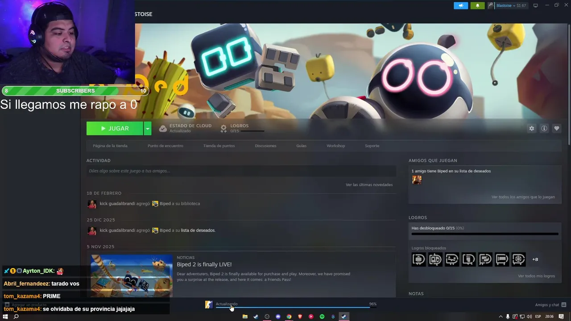Click the system tray volume icon
571x321 pixels.
tap(529, 317)
